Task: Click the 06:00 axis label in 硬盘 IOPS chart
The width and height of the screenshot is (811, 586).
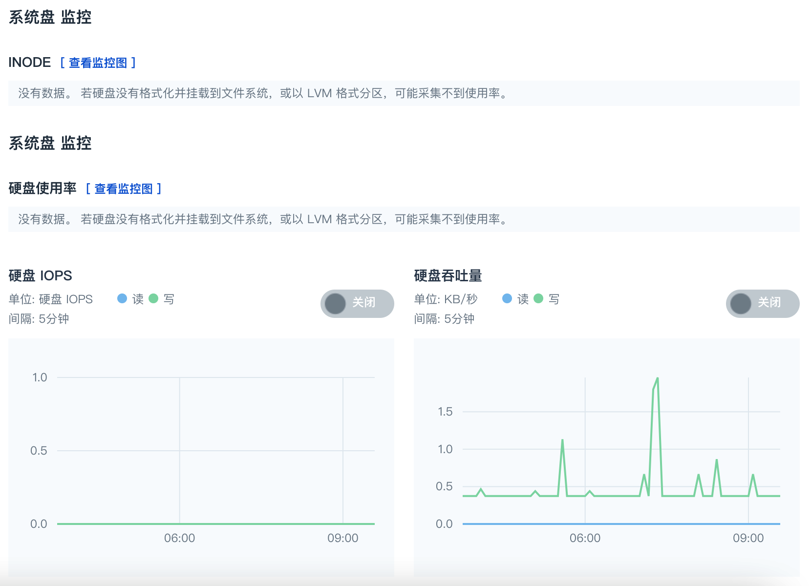Action: [179, 538]
